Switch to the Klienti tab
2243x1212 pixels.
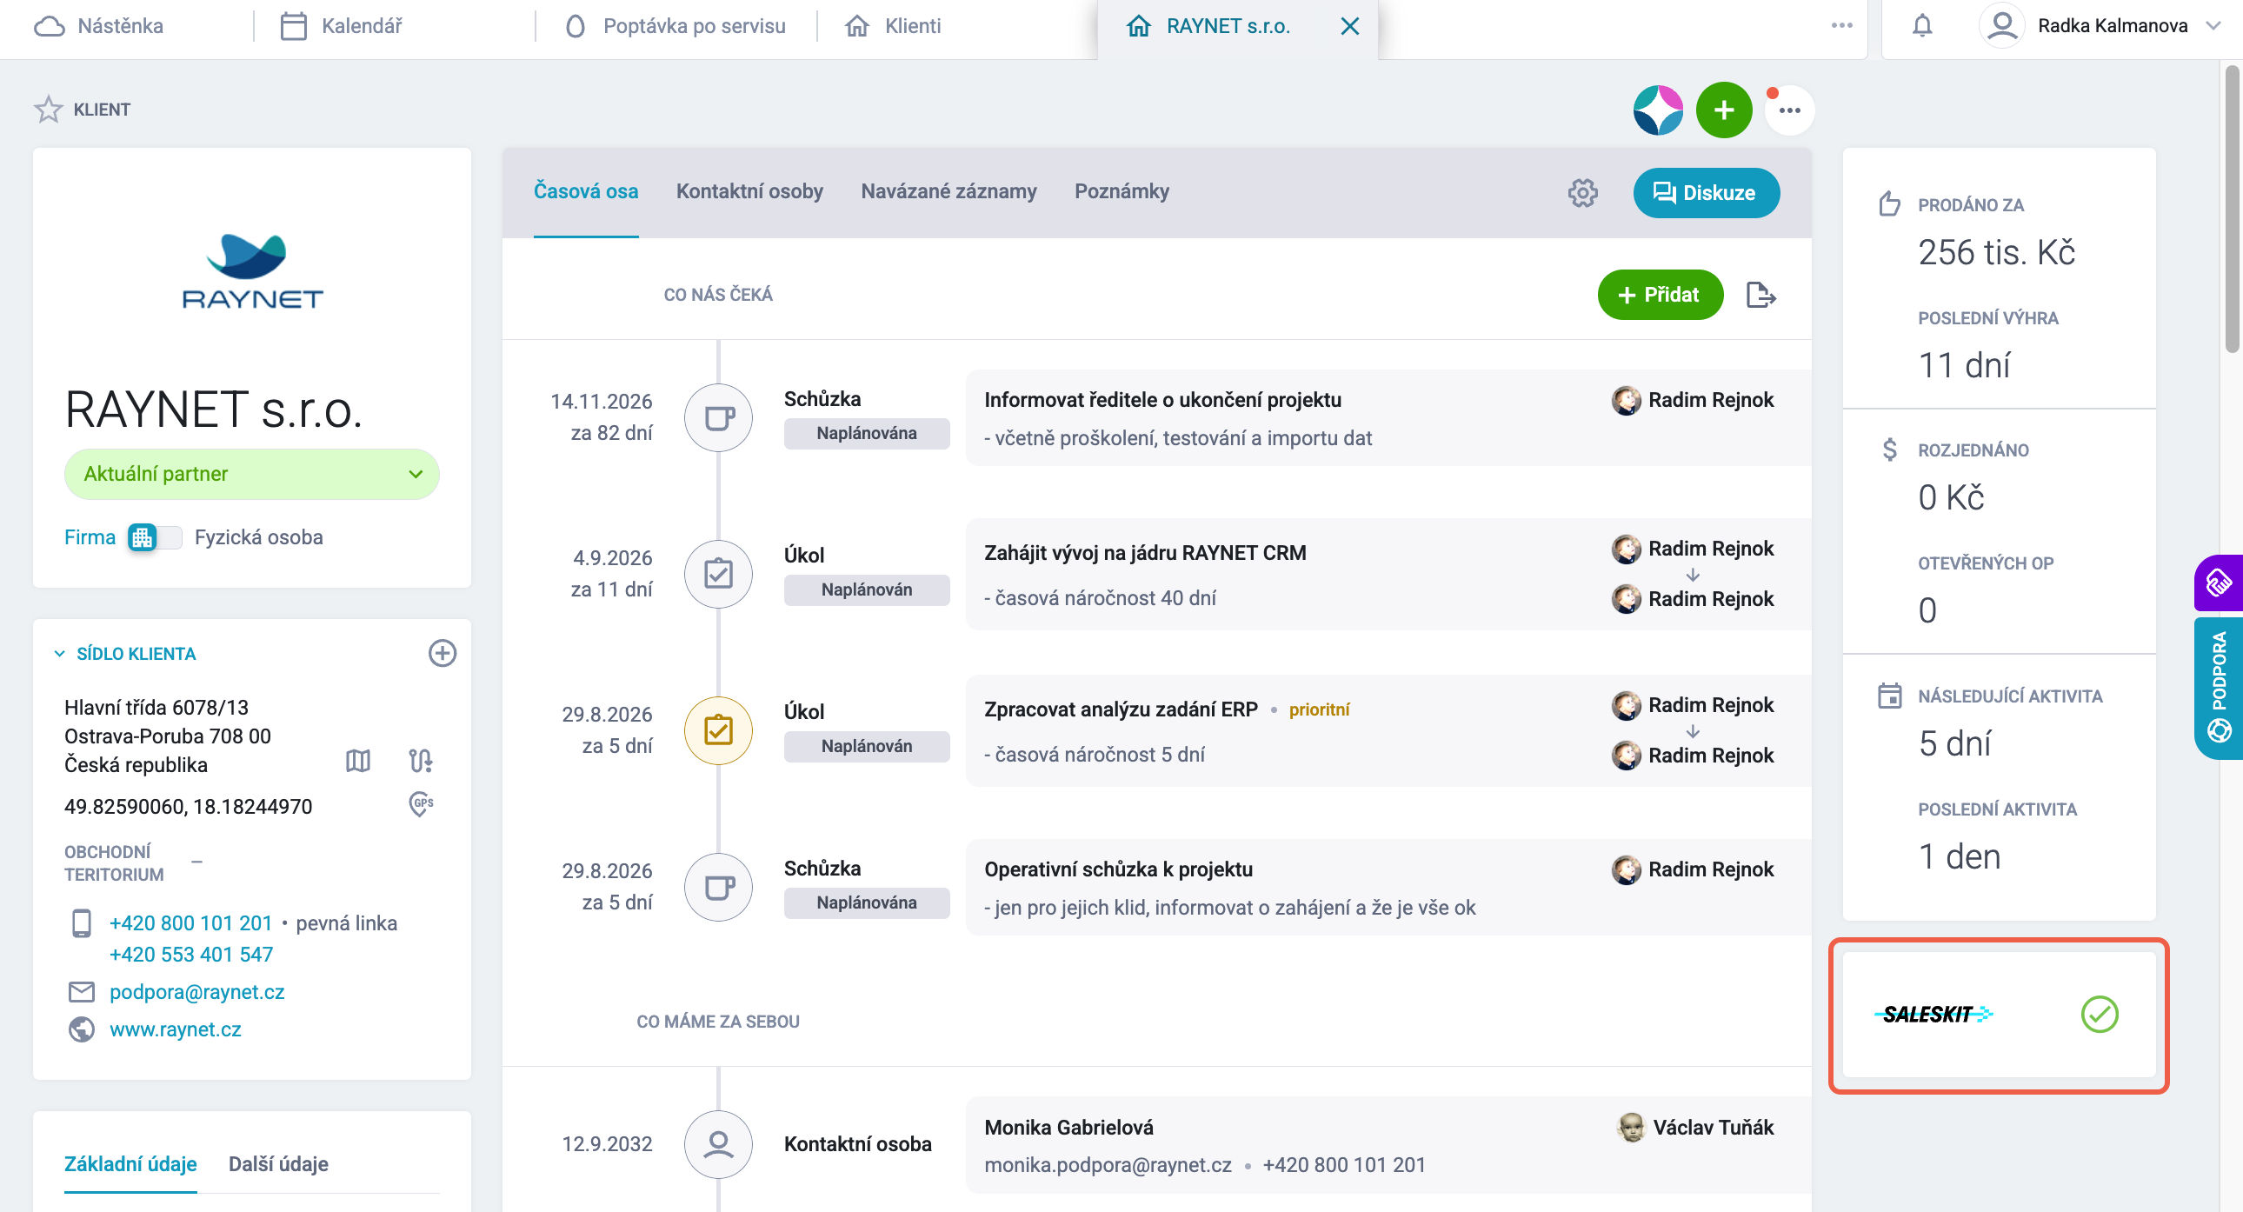coord(893,26)
